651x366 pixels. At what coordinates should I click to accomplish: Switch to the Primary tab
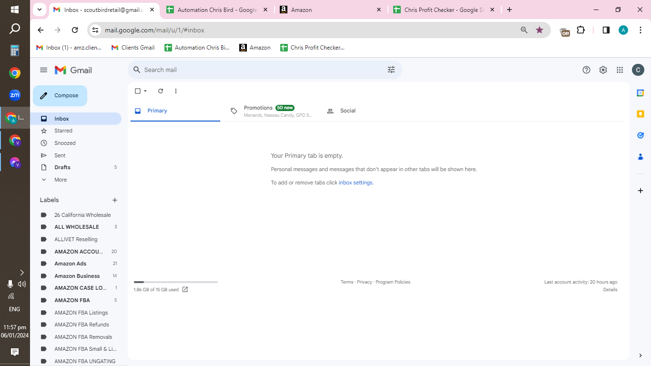(175, 111)
